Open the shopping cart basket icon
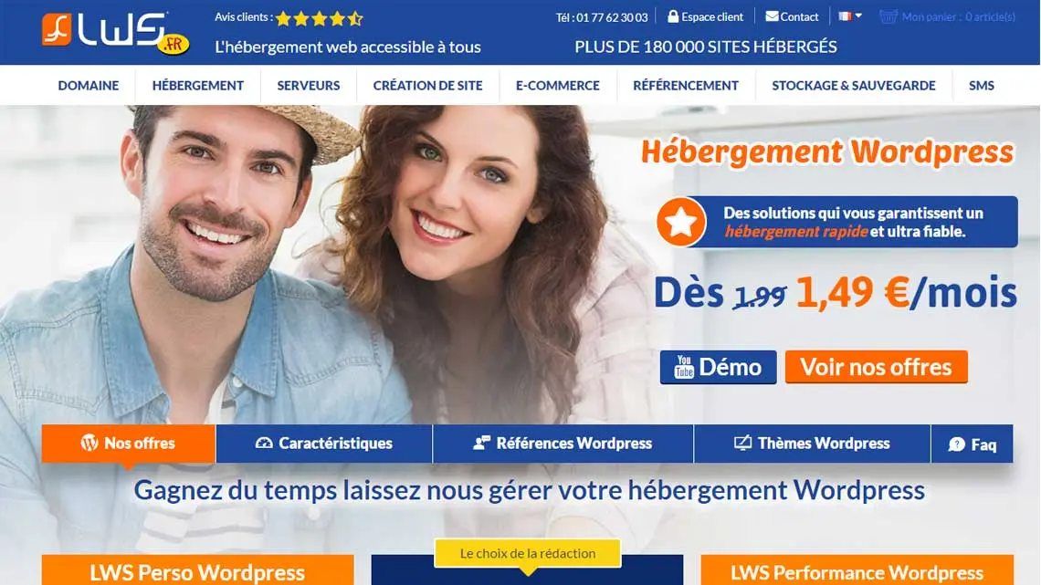The image size is (1041, 585). pos(888,16)
